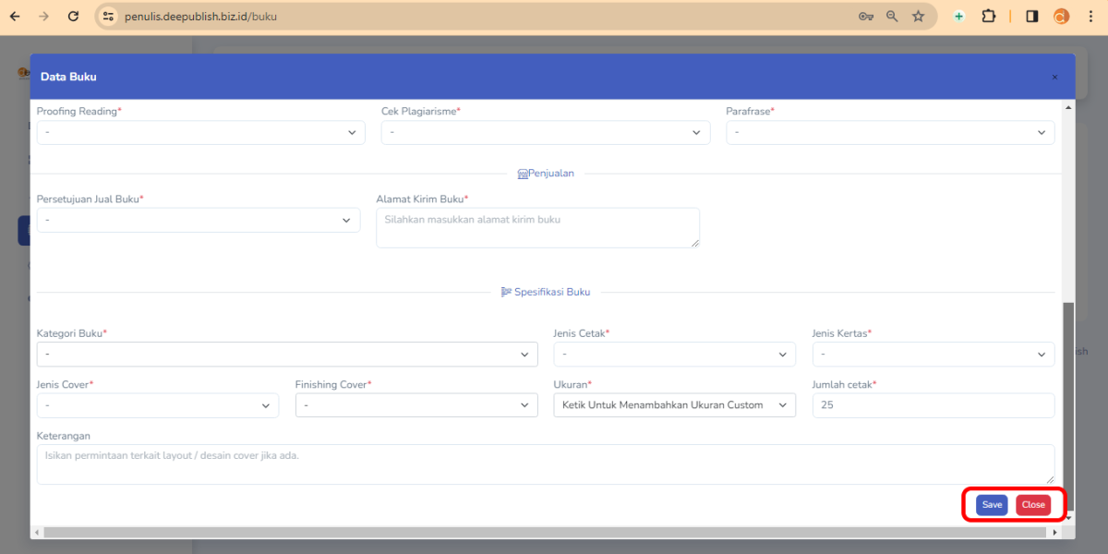Click the storefront icon beside Penjualan heading

tap(523, 173)
